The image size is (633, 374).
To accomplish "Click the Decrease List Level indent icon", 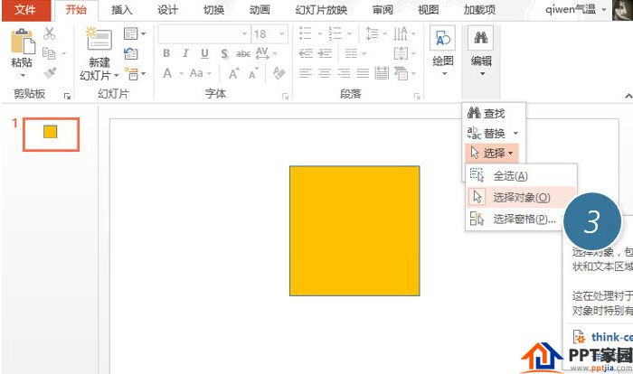I will (x=306, y=53).
